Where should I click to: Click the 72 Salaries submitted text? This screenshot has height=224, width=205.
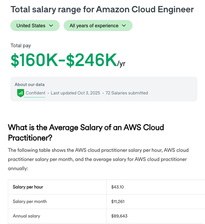[x=127, y=93]
